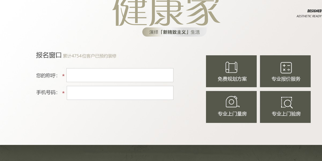Click the 手机号码 field label

coord(47,93)
